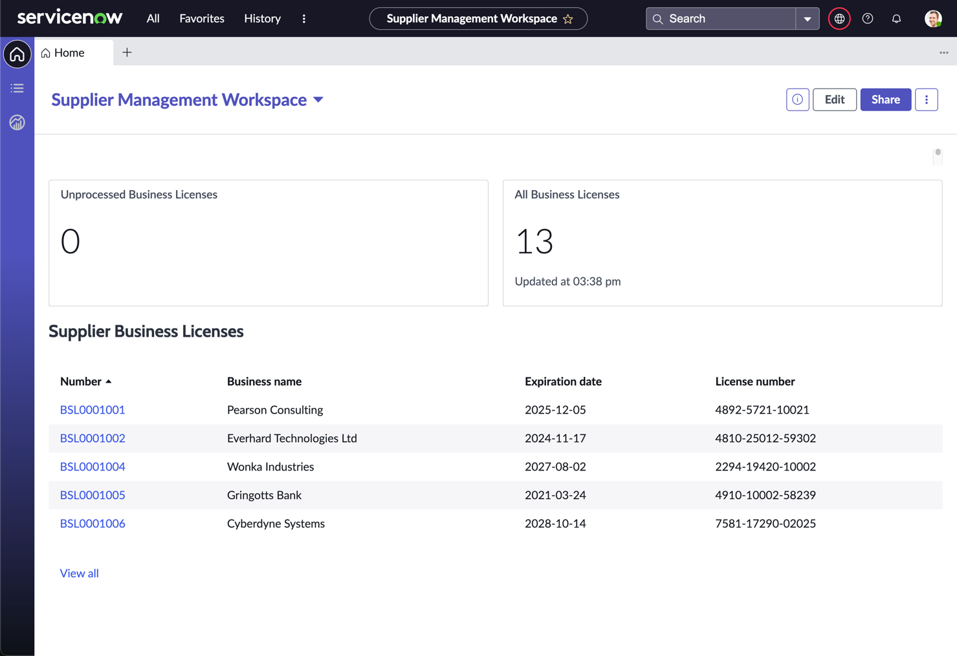Open the History menu

pos(262,19)
